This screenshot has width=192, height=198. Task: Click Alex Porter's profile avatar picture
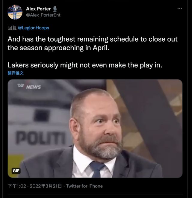[x=15, y=12]
